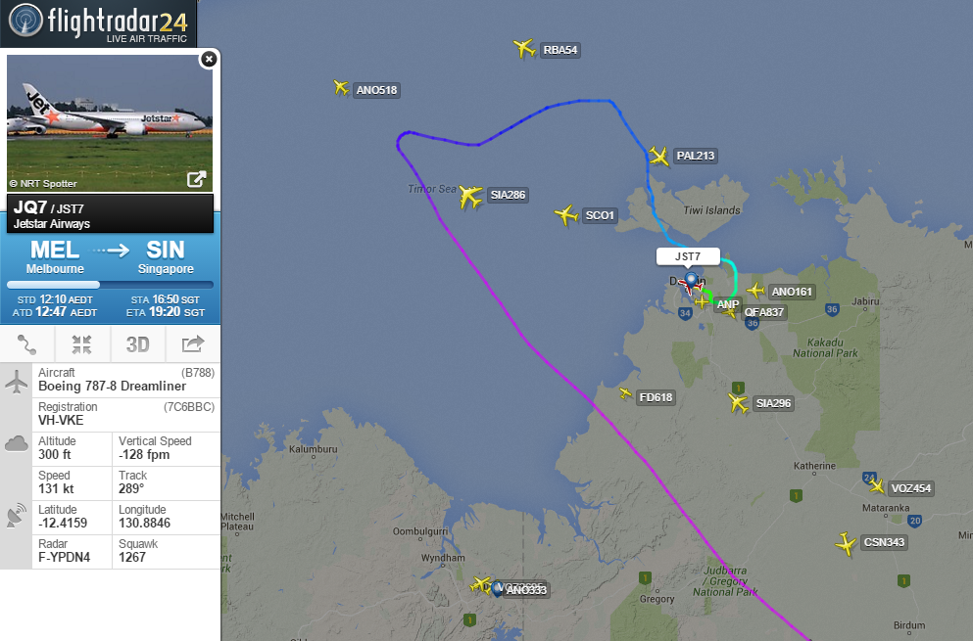Image resolution: width=973 pixels, height=641 pixels.
Task: Select the ANO518 aircraft icon
Action: point(341,87)
